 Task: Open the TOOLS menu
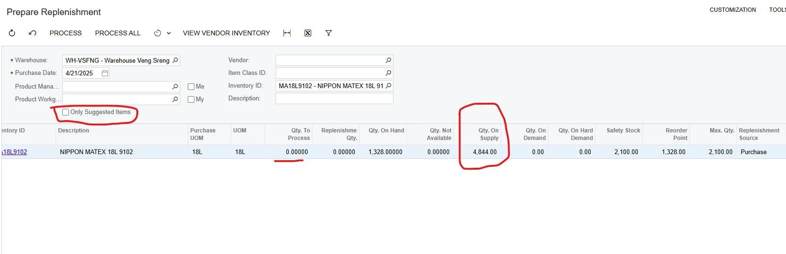click(778, 10)
